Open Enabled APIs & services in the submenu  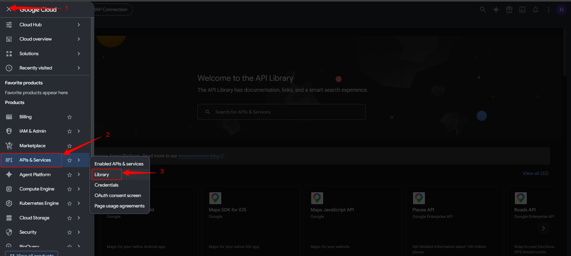(x=119, y=164)
